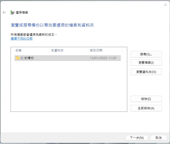170x144 pixels.
Task: Click the 還原檔案 wizard icon
Action: point(12,12)
